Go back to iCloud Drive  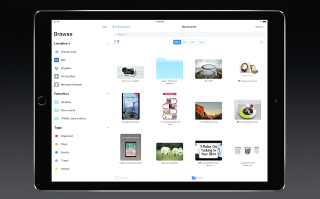(121, 27)
